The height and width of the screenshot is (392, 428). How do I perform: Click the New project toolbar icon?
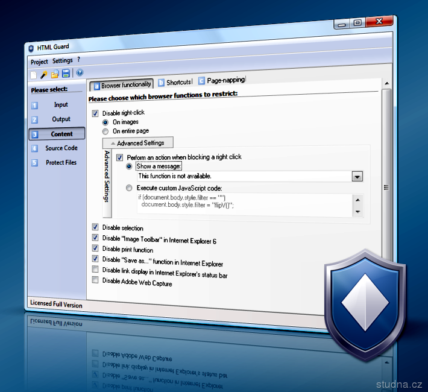[33, 75]
